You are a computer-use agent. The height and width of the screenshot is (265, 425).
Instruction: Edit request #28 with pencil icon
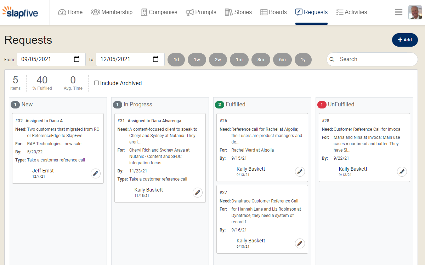[x=402, y=172]
